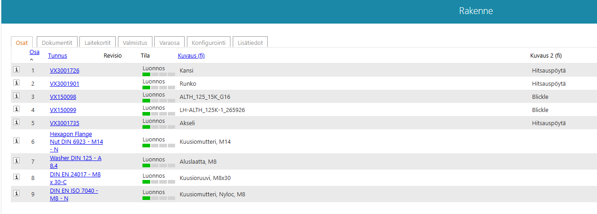This screenshot has width=597, height=214.
Task: Open part link VX3001726
Action: [x=64, y=71]
